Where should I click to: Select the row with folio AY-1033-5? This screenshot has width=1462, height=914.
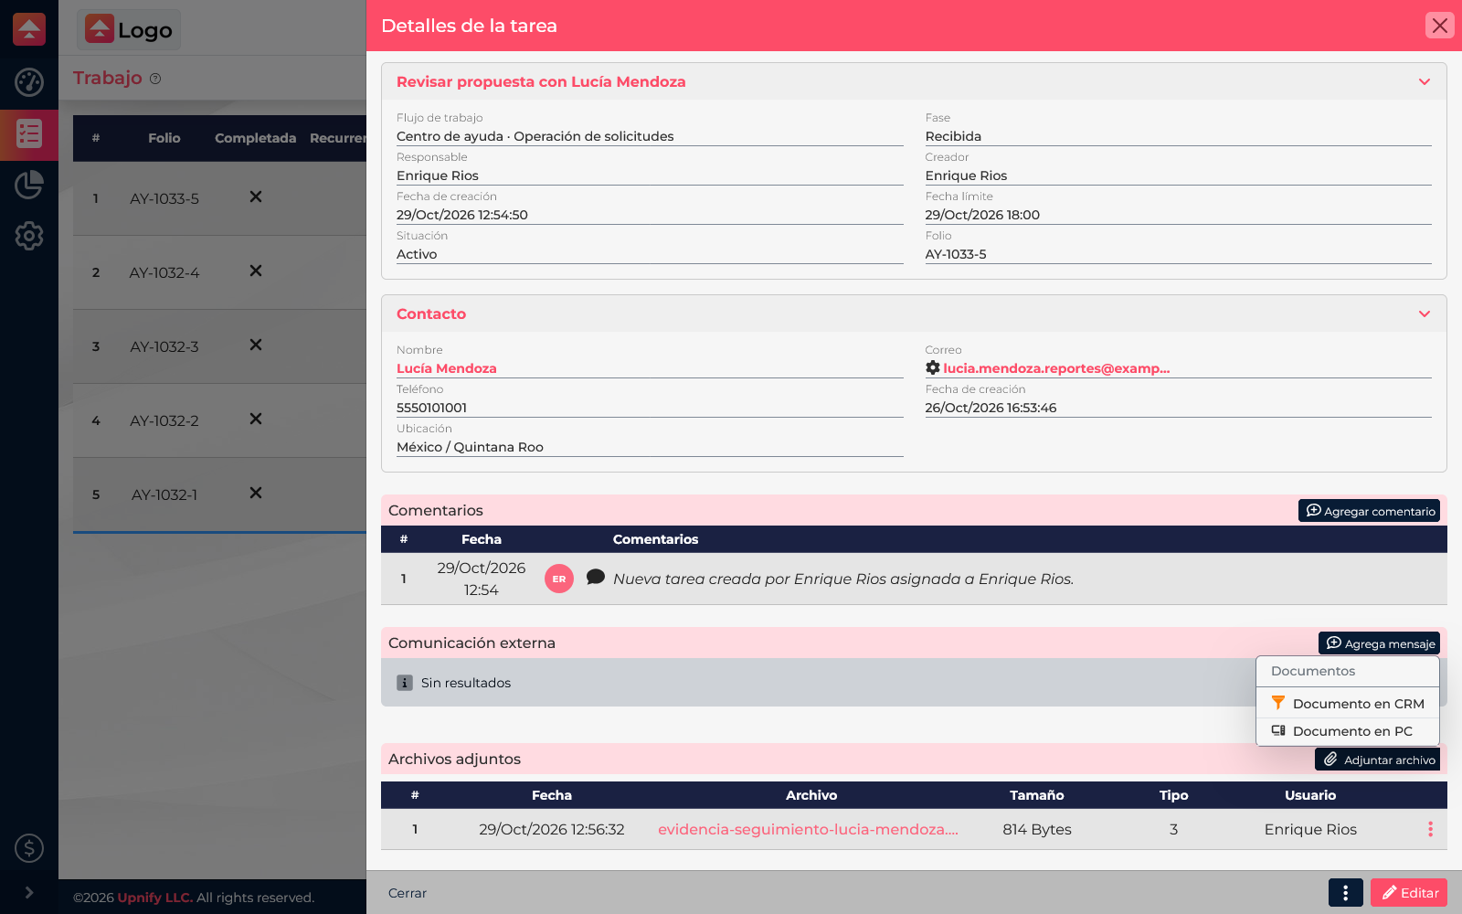tap(219, 198)
